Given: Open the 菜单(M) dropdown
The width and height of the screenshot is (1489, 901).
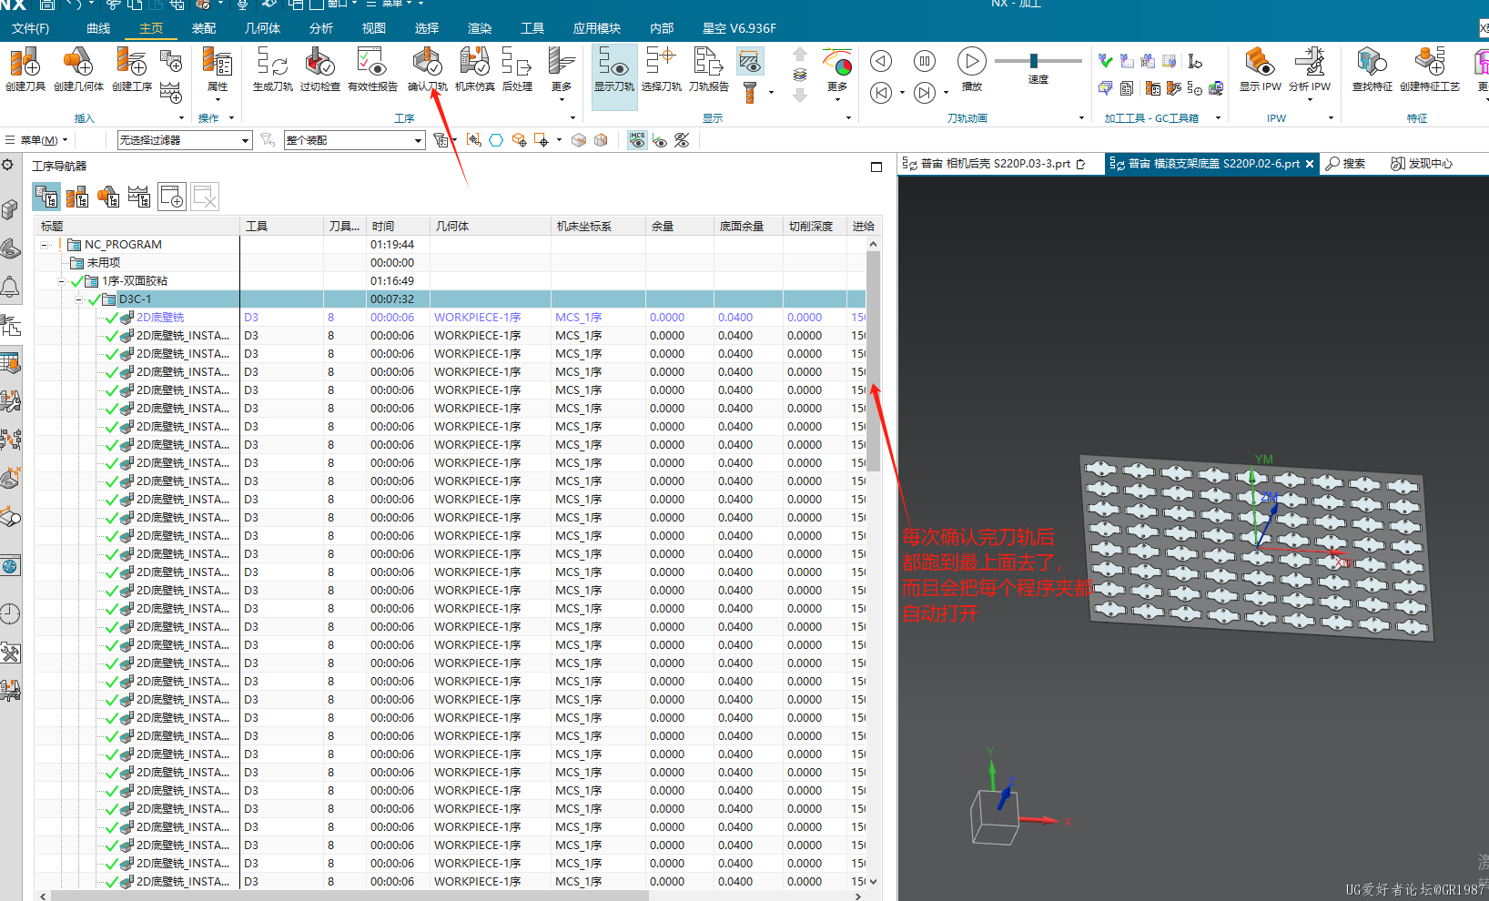Looking at the screenshot, I should click(36, 140).
